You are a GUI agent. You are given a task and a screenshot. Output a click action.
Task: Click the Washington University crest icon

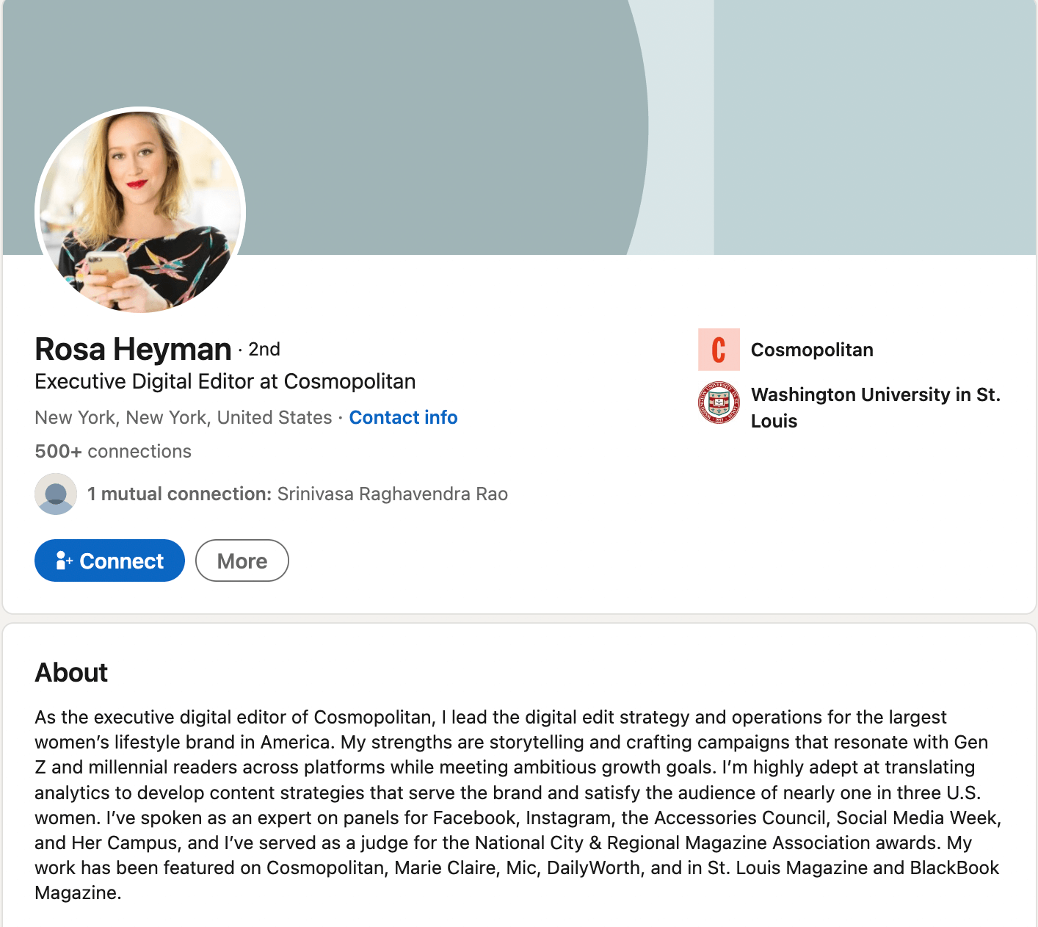(719, 403)
